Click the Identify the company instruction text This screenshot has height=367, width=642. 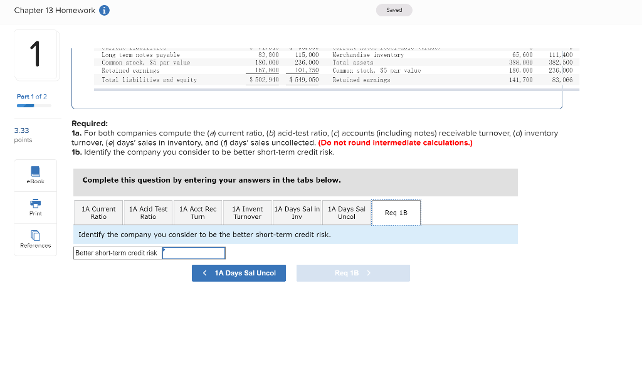pyautogui.click(x=205, y=235)
